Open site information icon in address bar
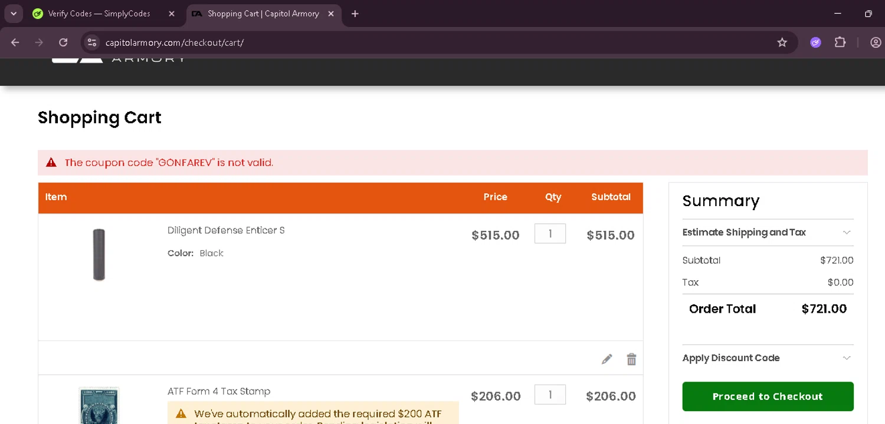Image resolution: width=885 pixels, height=424 pixels. pyautogui.click(x=91, y=42)
